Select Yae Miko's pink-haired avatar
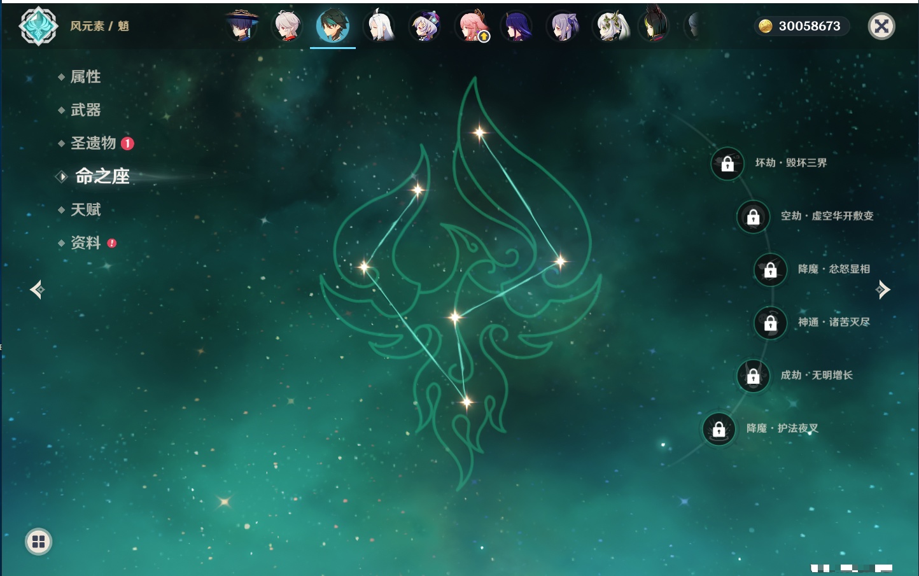Viewport: 919px width, 576px height. pos(472,26)
